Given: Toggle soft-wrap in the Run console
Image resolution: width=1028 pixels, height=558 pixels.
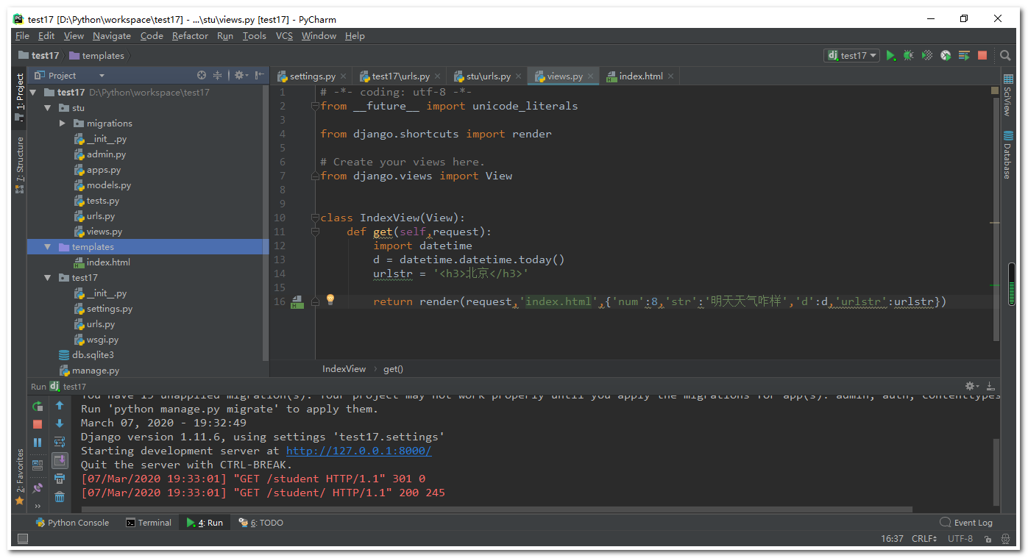Looking at the screenshot, I should (x=60, y=442).
